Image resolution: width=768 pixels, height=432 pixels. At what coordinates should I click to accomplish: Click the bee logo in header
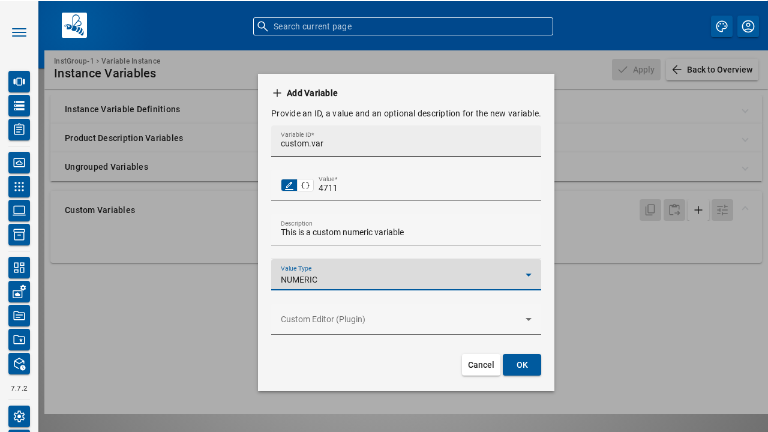[x=74, y=25]
